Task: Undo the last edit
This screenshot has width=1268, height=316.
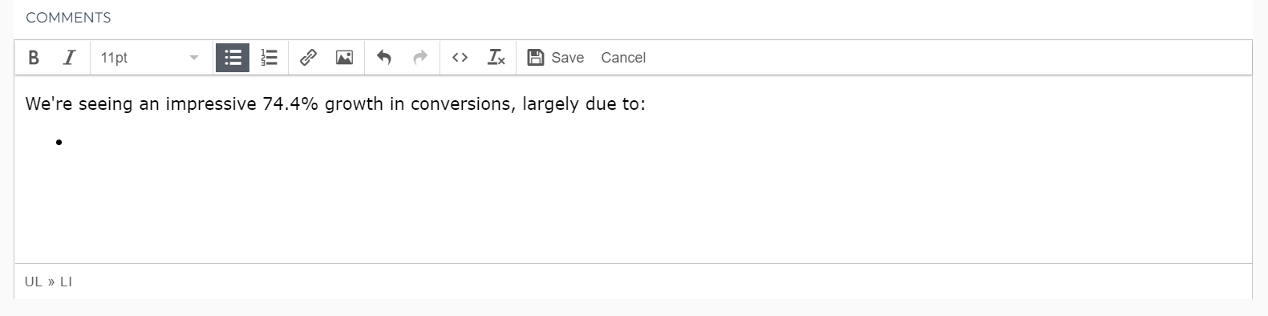Action: point(384,58)
